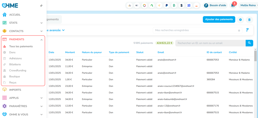Open the PayPal integration icon

point(167,5)
